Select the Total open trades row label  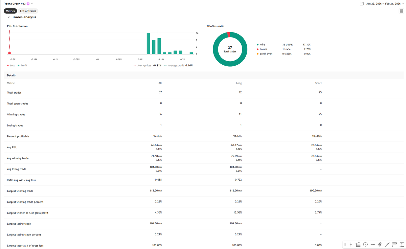click(18, 103)
